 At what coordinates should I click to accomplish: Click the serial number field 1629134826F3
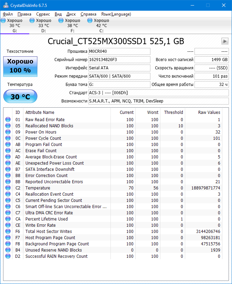119,60
